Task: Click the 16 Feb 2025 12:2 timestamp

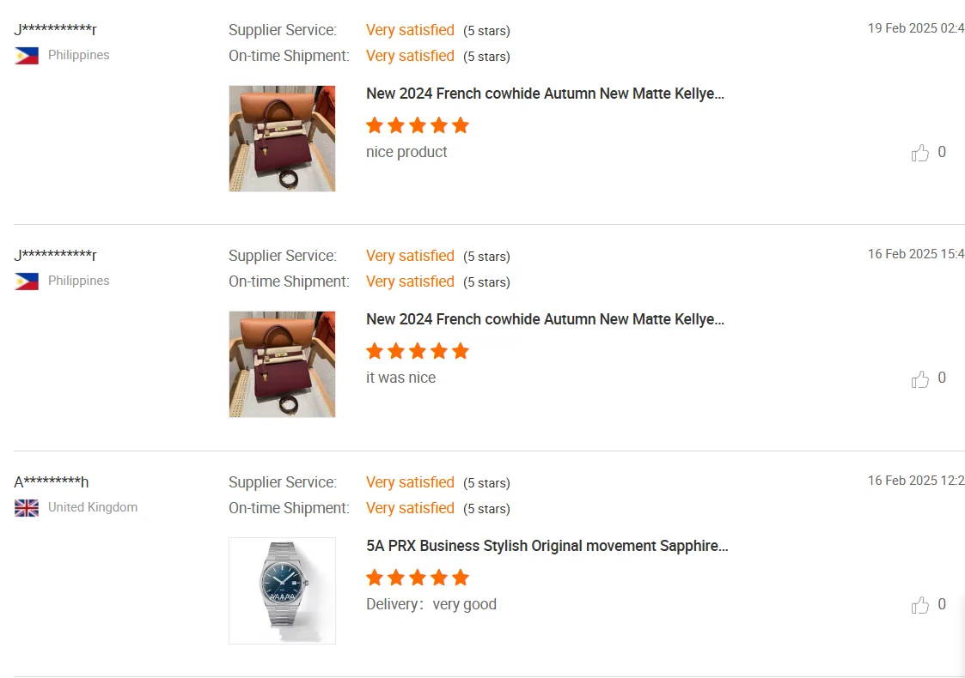Action: click(915, 481)
